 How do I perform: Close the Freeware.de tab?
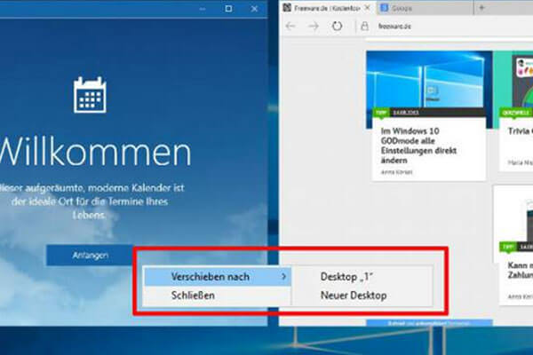(368, 8)
